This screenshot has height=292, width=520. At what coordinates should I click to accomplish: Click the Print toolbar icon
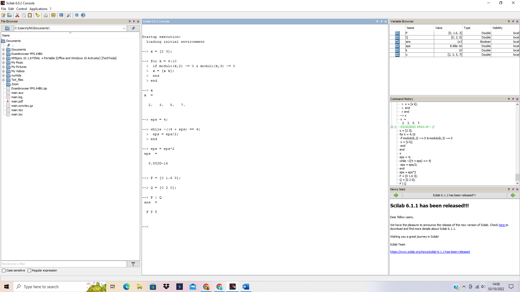pos(45,15)
